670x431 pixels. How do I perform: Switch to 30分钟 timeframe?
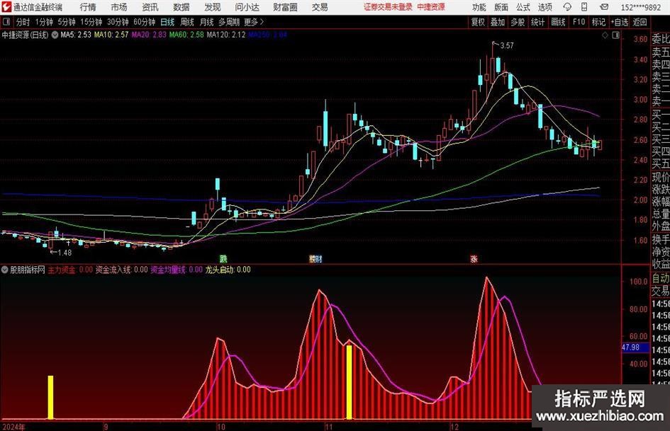(118, 22)
